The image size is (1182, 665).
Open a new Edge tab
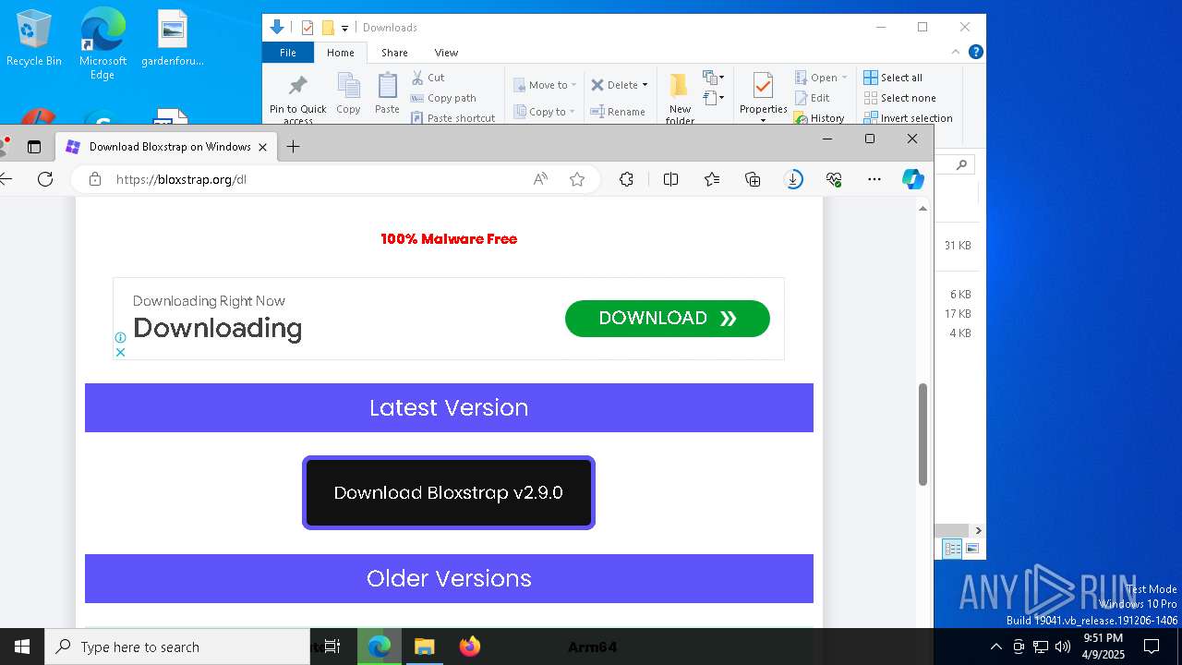point(293,147)
